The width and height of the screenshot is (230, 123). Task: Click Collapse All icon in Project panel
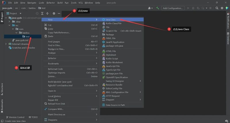(x=47, y=13)
